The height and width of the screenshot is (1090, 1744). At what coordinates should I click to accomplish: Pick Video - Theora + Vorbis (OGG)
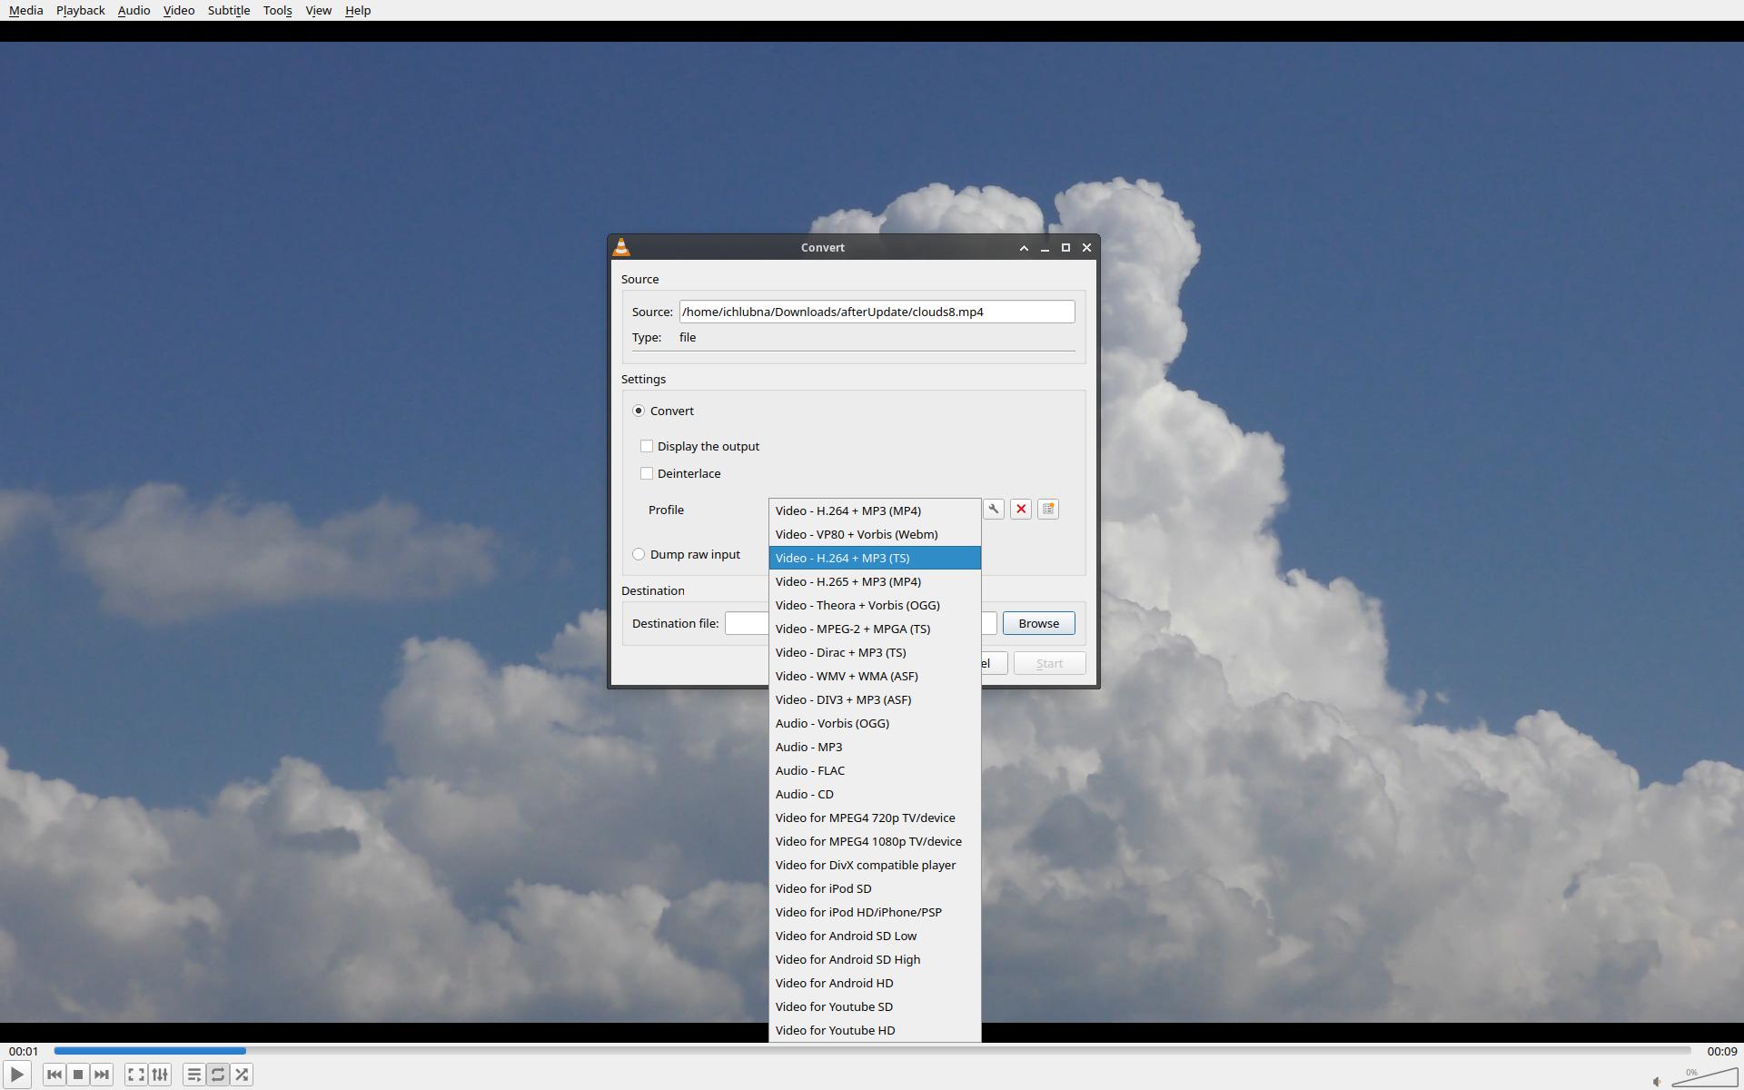tap(857, 605)
